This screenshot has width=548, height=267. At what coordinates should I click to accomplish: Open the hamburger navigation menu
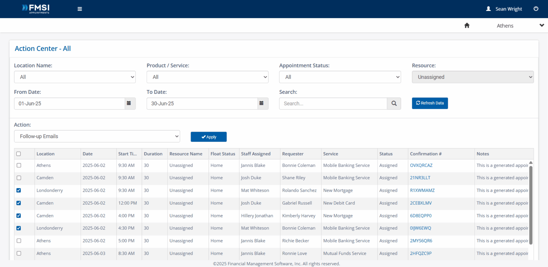pyautogui.click(x=80, y=9)
